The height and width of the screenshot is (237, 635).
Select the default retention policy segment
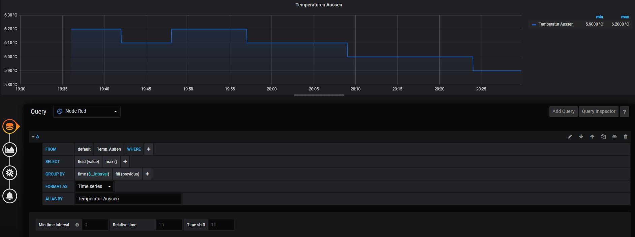(x=84, y=149)
